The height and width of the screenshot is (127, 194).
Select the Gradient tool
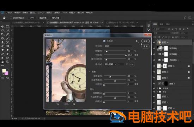(x=7, y=46)
